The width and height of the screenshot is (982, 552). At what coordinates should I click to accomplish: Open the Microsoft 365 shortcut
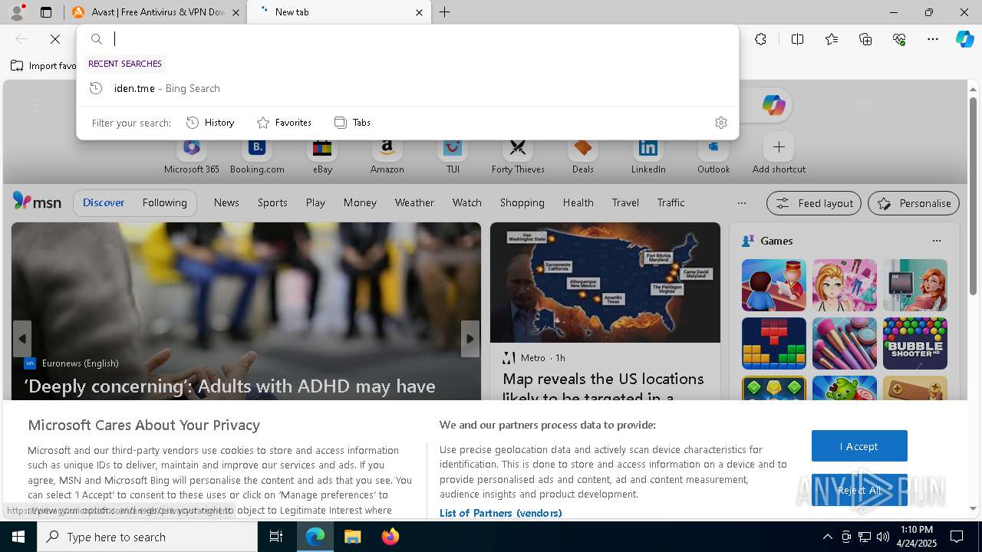(192, 156)
